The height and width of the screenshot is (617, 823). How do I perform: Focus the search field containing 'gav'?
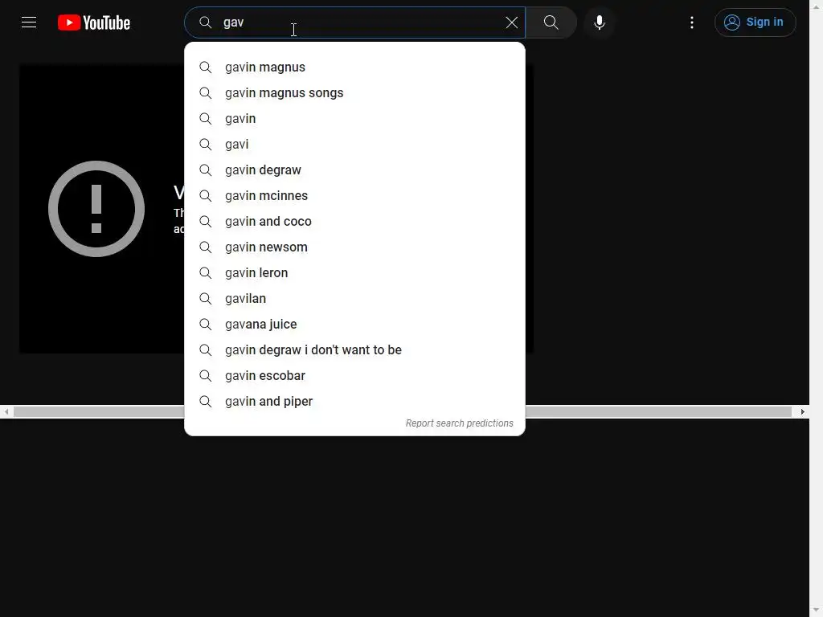click(354, 22)
